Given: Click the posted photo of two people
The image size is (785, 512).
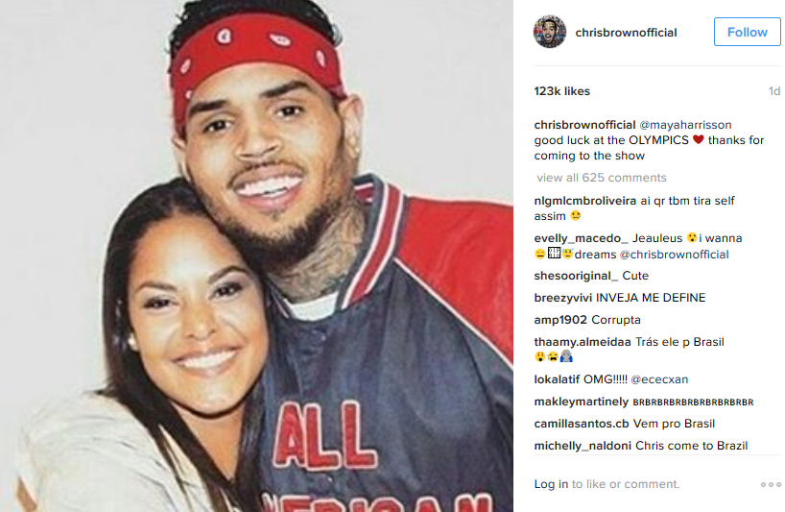Looking at the screenshot, I should [256, 256].
